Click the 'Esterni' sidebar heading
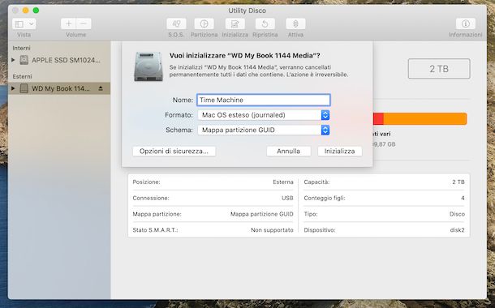 click(22, 76)
